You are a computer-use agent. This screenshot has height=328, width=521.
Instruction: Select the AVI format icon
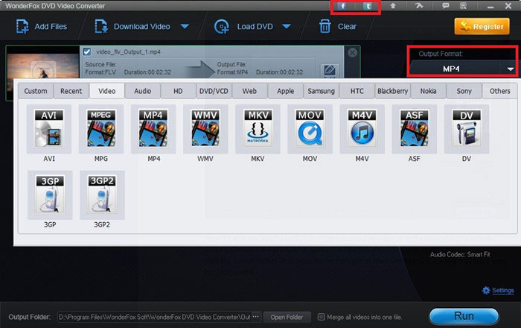[x=49, y=129]
